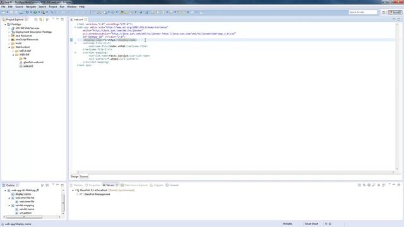404x227 pixels.
Task: Open the Project Explorer view menu arrow
Action: pyautogui.click(x=53, y=19)
